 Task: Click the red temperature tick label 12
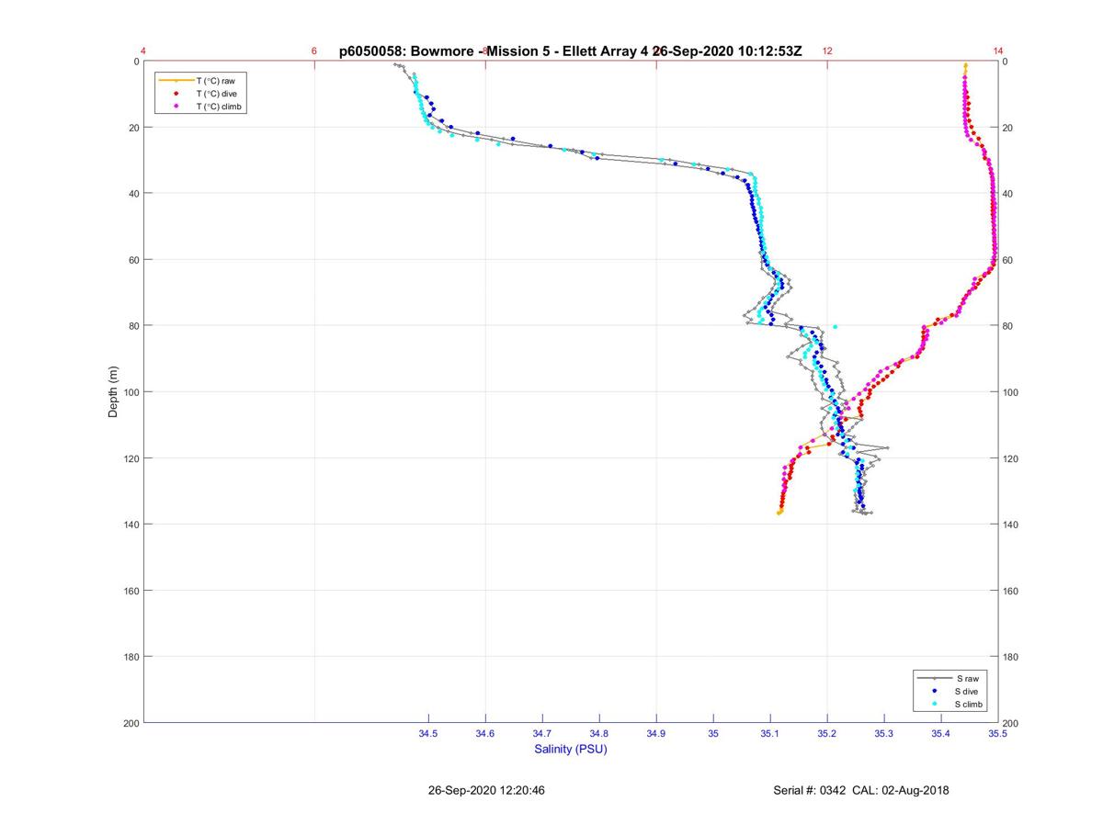coord(827,51)
